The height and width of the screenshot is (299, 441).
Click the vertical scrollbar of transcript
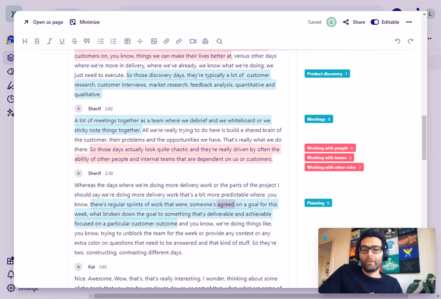[x=424, y=138]
